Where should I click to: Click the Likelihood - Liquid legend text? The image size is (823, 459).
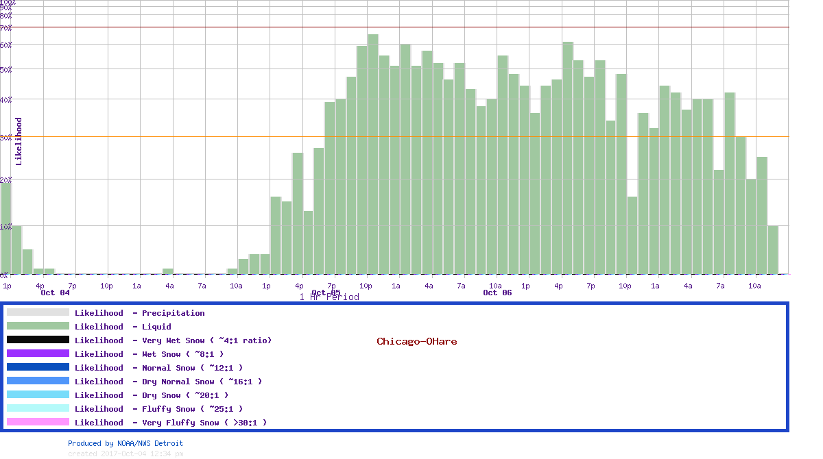point(123,327)
